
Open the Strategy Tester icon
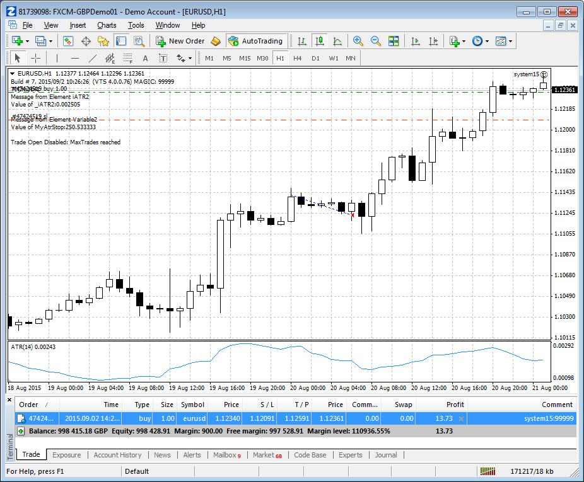[139, 41]
